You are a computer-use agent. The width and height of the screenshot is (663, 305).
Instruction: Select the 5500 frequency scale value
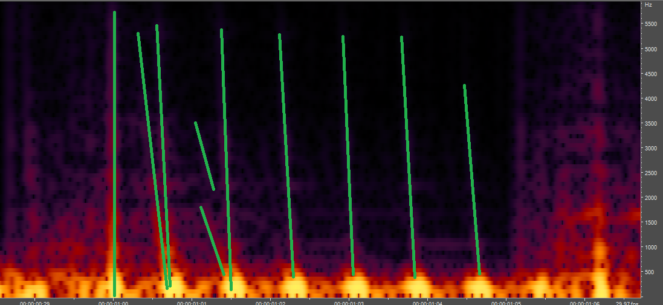click(x=650, y=25)
